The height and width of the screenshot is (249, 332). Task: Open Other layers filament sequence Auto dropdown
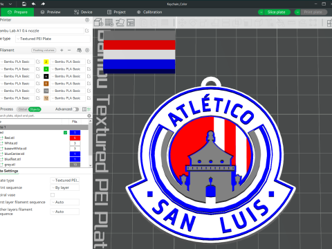65,212
